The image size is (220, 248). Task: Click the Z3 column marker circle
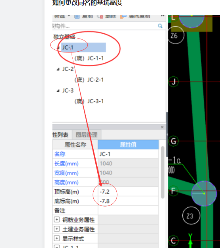[x=191, y=215]
